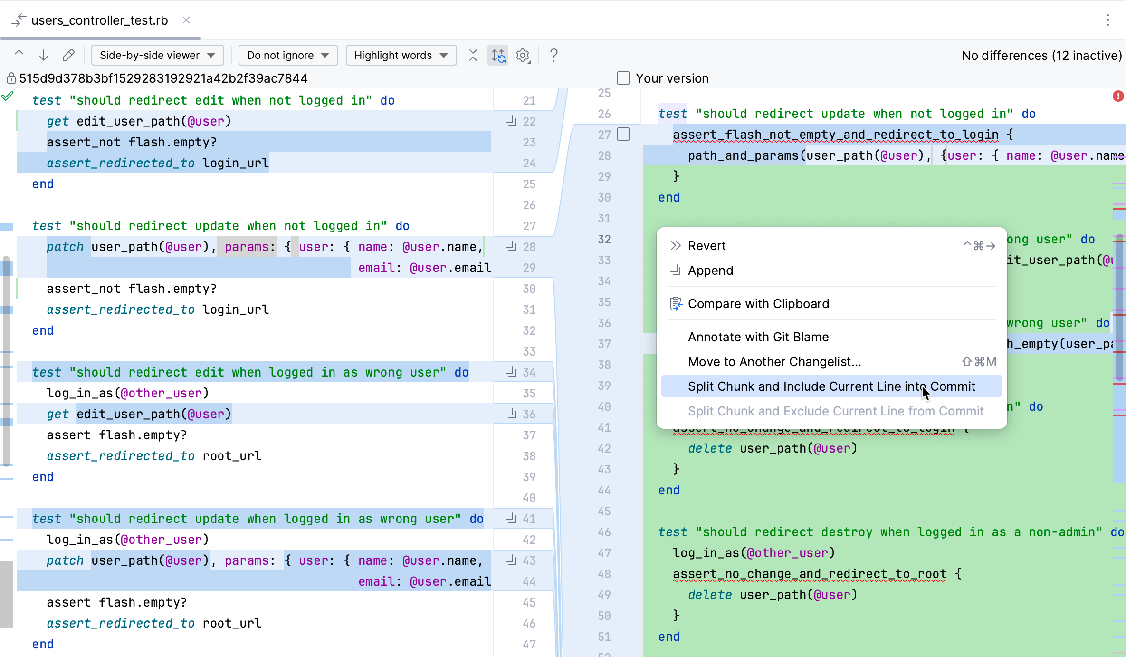Close the users_controller_test.rb tab
Image resolution: width=1126 pixels, height=657 pixels.
(x=186, y=20)
